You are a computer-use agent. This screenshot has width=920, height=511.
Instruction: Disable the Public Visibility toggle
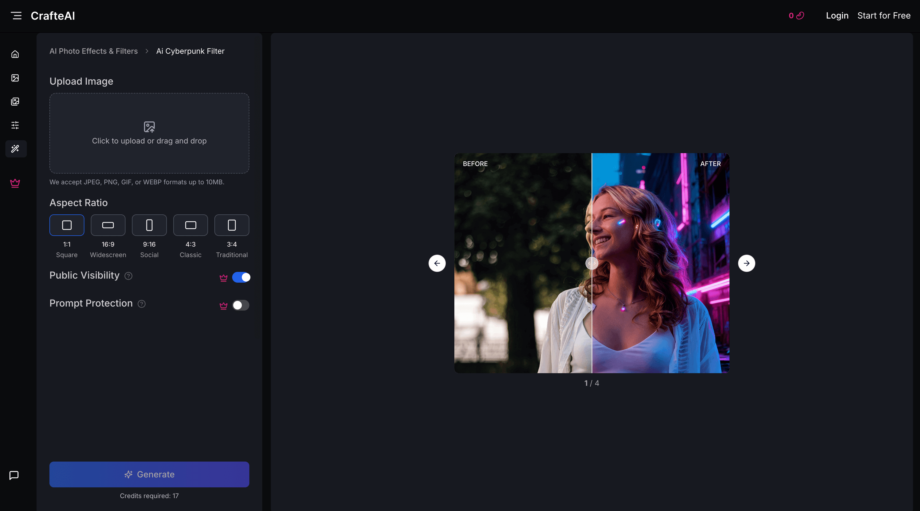pos(242,277)
